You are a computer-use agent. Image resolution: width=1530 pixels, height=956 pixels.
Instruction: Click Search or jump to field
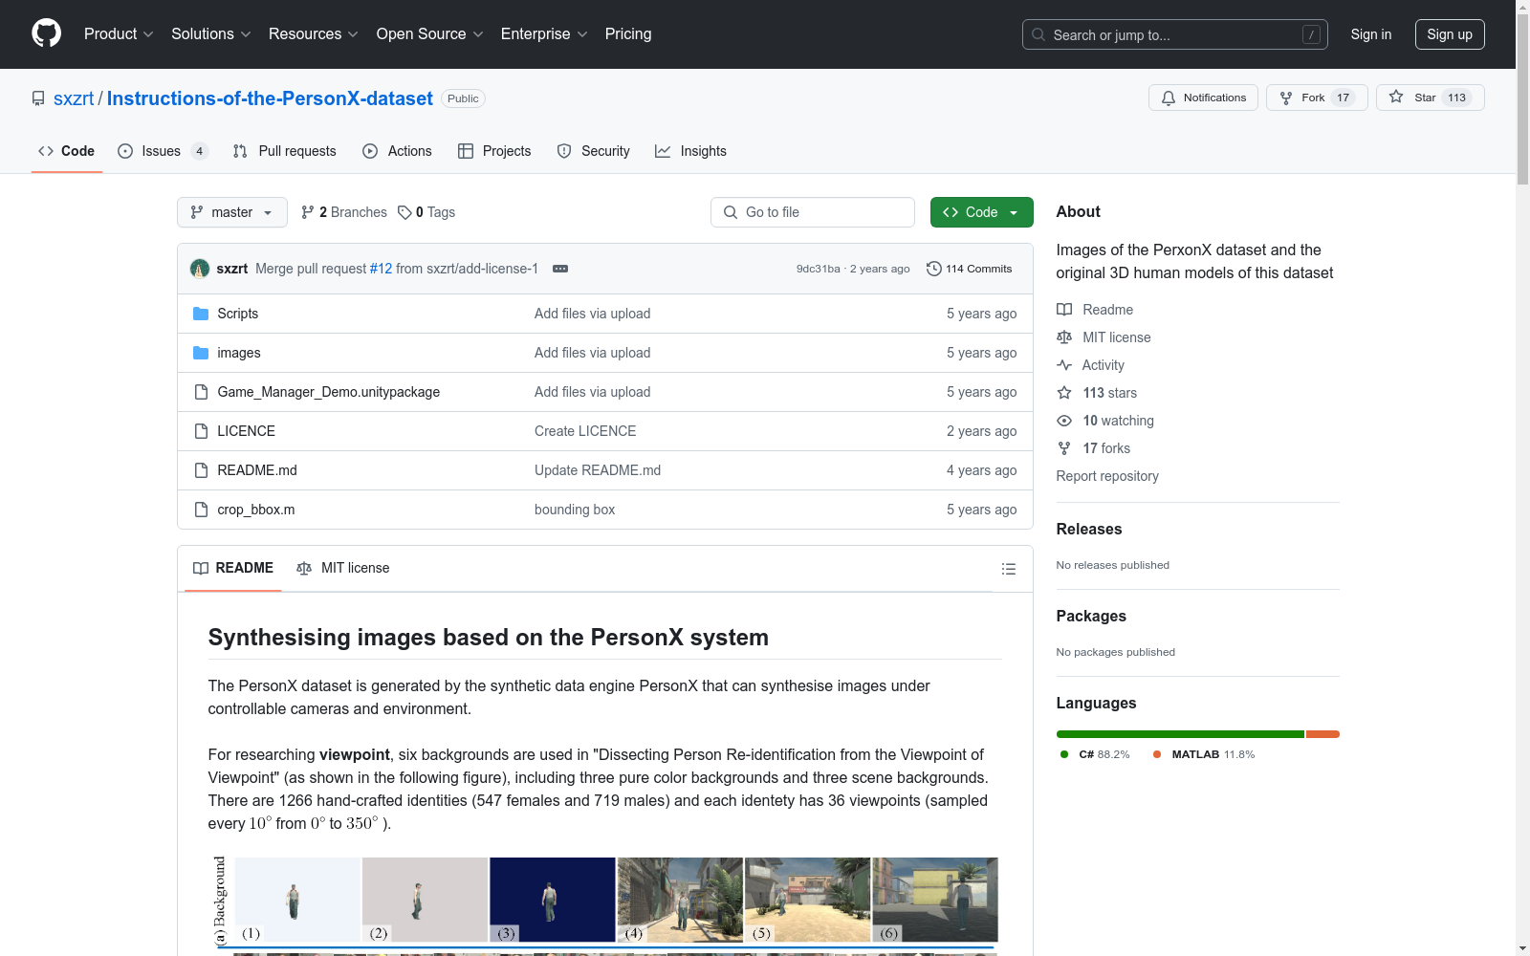(x=1175, y=34)
